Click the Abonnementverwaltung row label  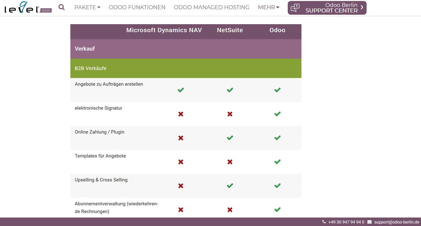(x=116, y=207)
